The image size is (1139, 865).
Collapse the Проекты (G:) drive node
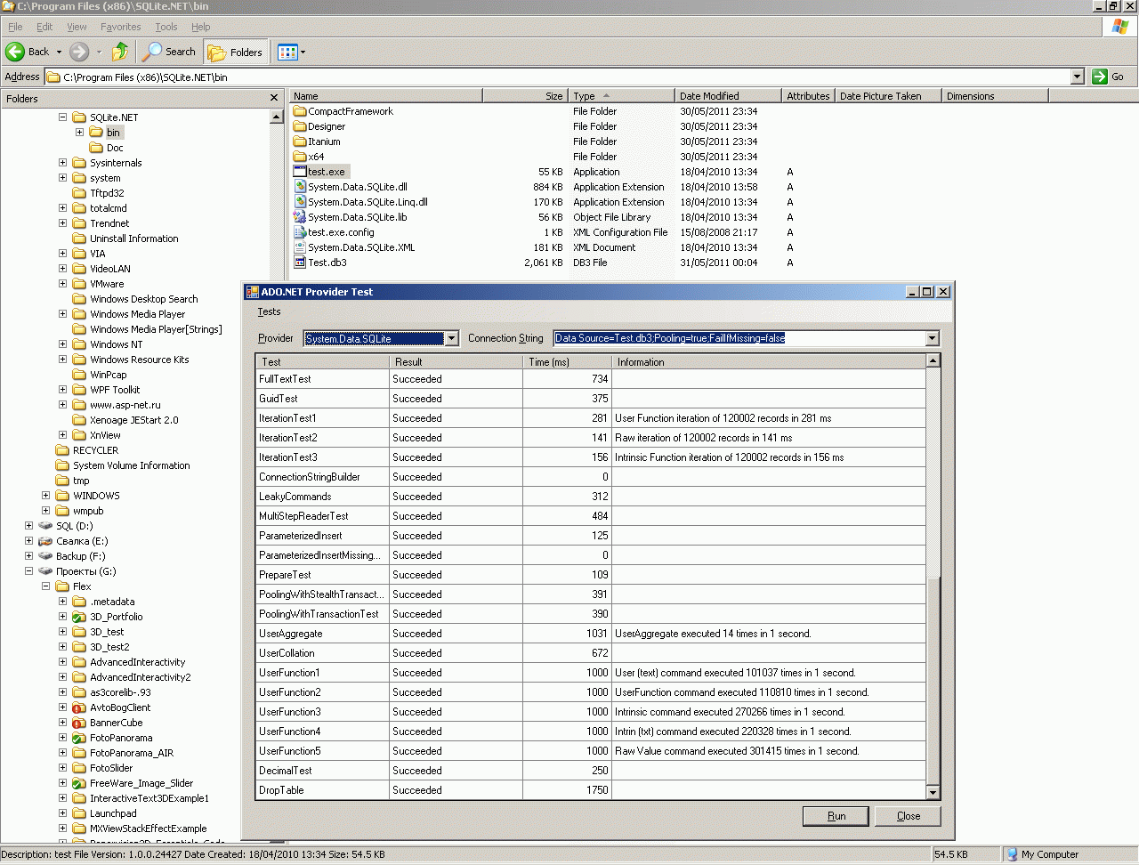pos(28,571)
